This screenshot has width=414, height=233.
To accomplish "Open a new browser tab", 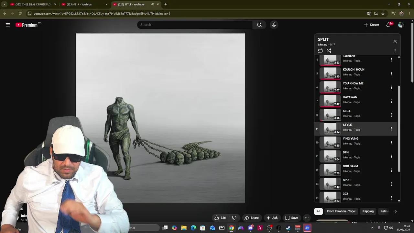I will (166, 5).
